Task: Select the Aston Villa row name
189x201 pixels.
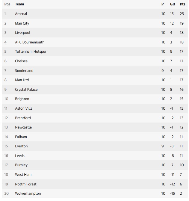Action: (24, 108)
